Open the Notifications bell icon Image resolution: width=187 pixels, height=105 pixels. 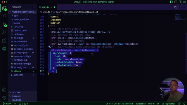(184, 104)
